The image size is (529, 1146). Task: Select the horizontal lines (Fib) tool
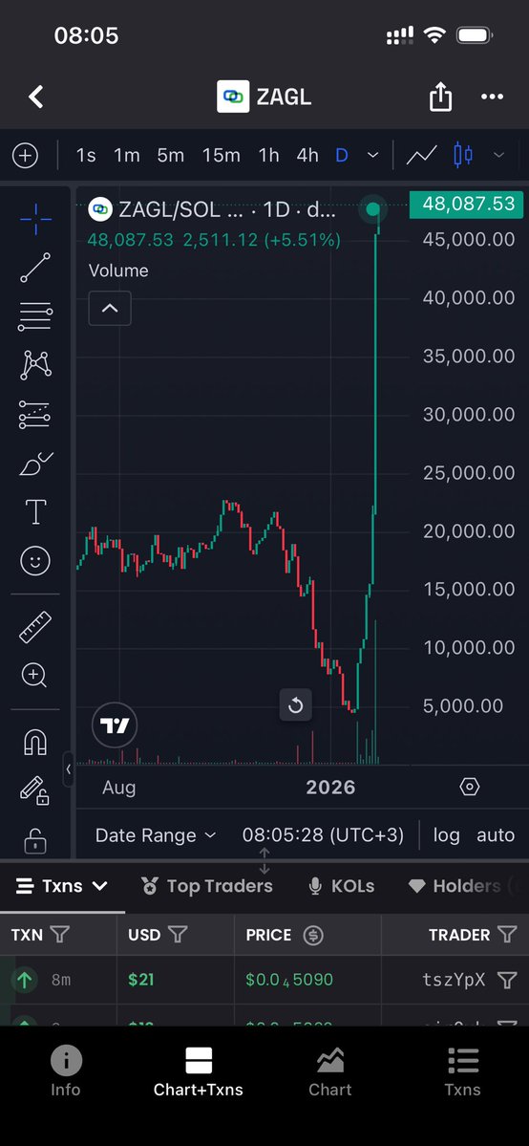point(35,316)
